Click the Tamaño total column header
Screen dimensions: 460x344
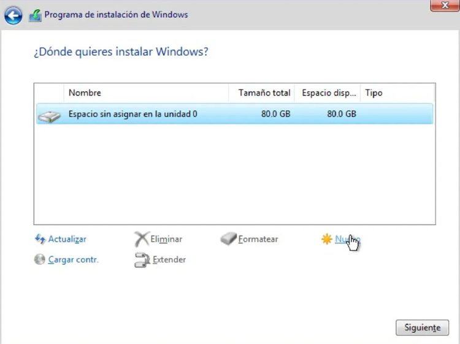click(x=264, y=93)
